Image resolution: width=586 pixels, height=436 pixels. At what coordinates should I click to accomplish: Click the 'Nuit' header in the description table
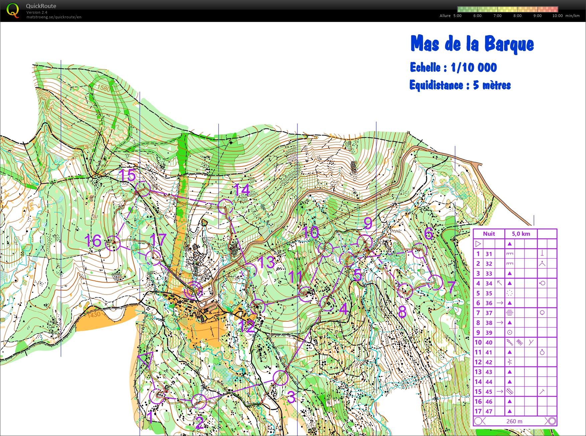(489, 234)
